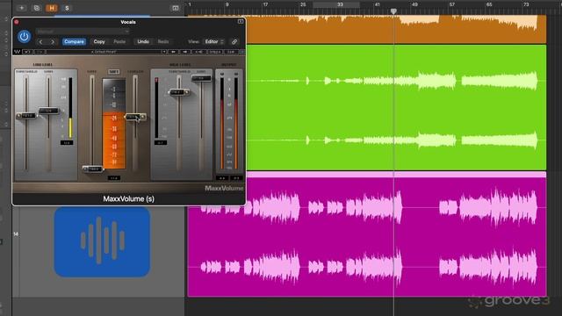Click the Waves toolbar previous preset arrow
Viewport: 562px width, 316px height.
click(x=173, y=52)
